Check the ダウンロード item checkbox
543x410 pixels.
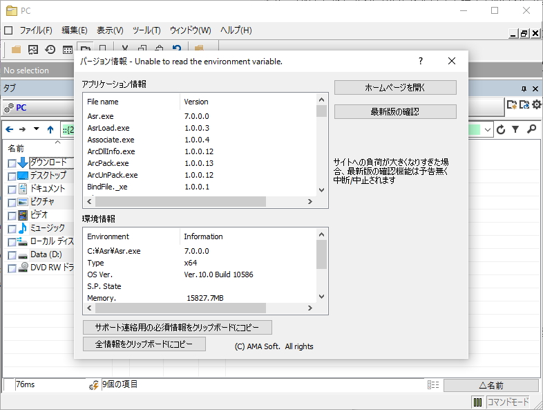pos(12,163)
